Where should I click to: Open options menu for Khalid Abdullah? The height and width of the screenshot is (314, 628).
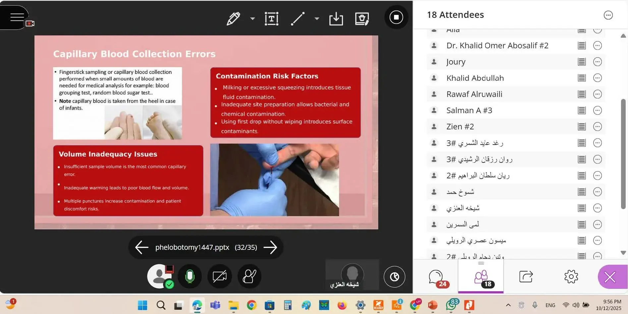597,78
